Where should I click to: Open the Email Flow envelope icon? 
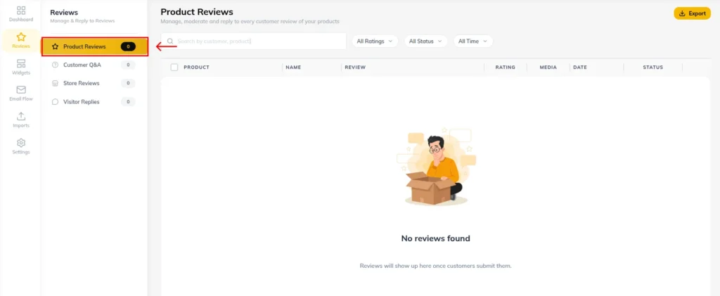click(x=21, y=89)
